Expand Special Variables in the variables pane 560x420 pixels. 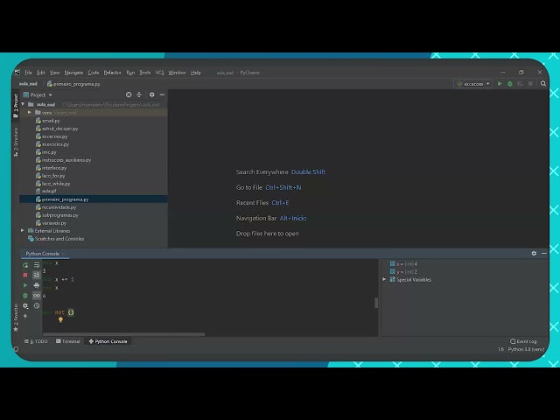[384, 280]
